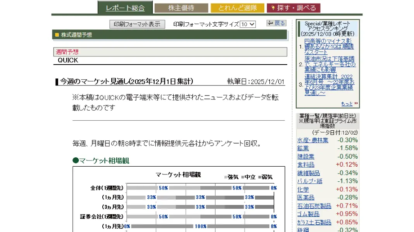Open the 繊維製品 sector link
The height and width of the screenshot is (232, 414).
coord(309,173)
